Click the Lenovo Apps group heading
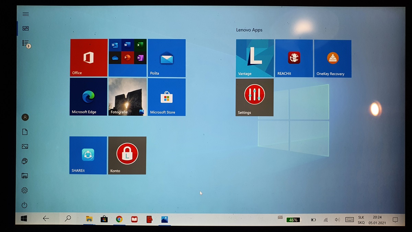412x232 pixels. click(x=249, y=30)
